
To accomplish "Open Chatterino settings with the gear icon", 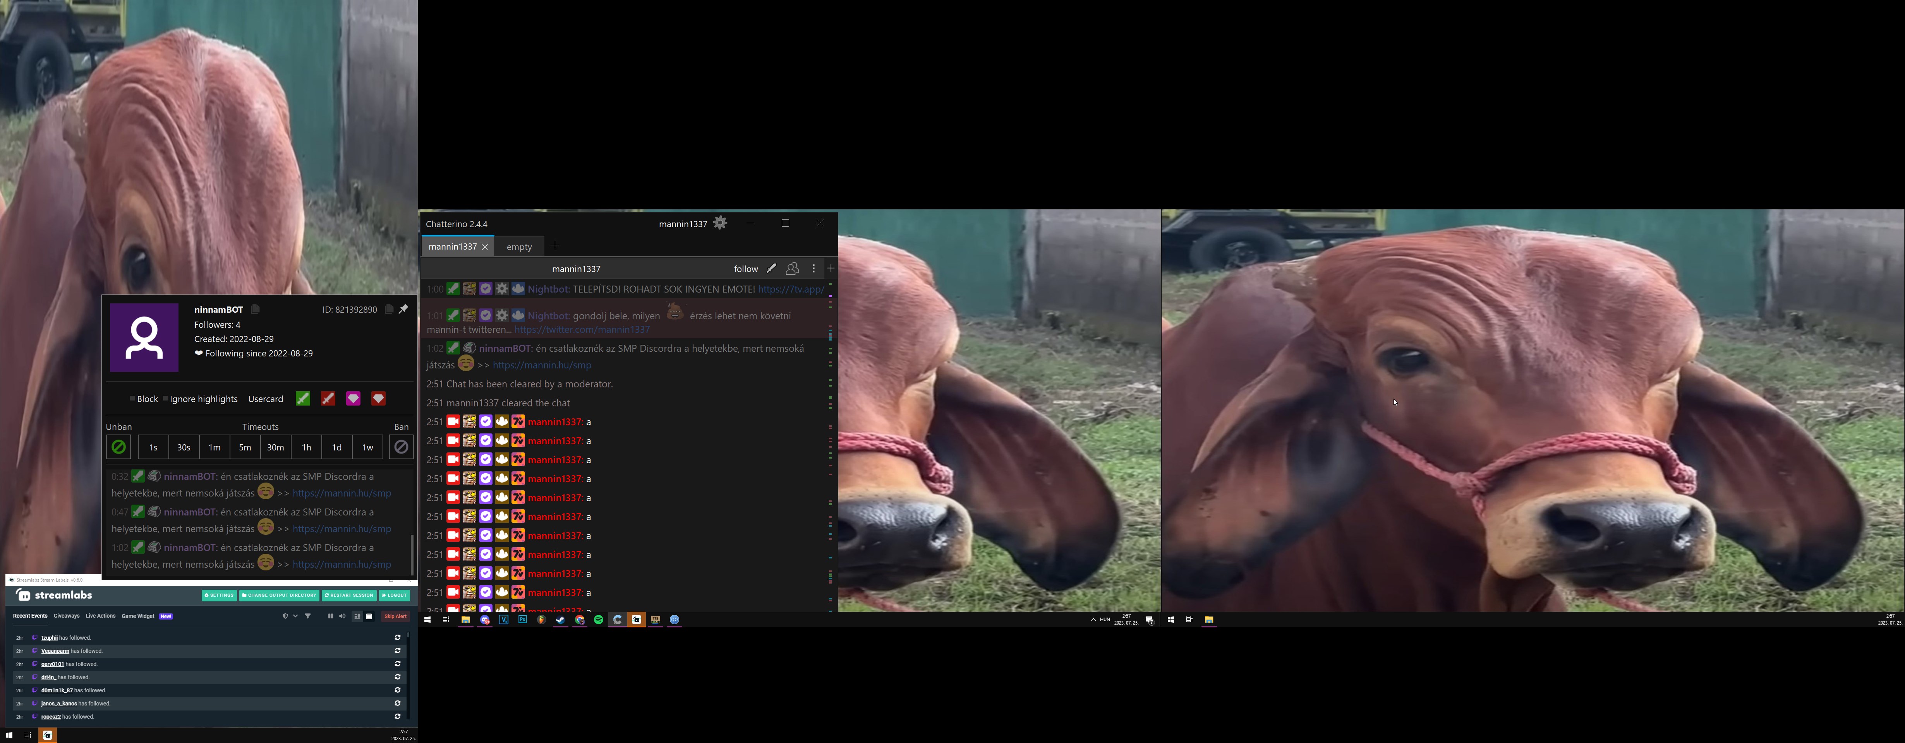I will pyautogui.click(x=719, y=223).
